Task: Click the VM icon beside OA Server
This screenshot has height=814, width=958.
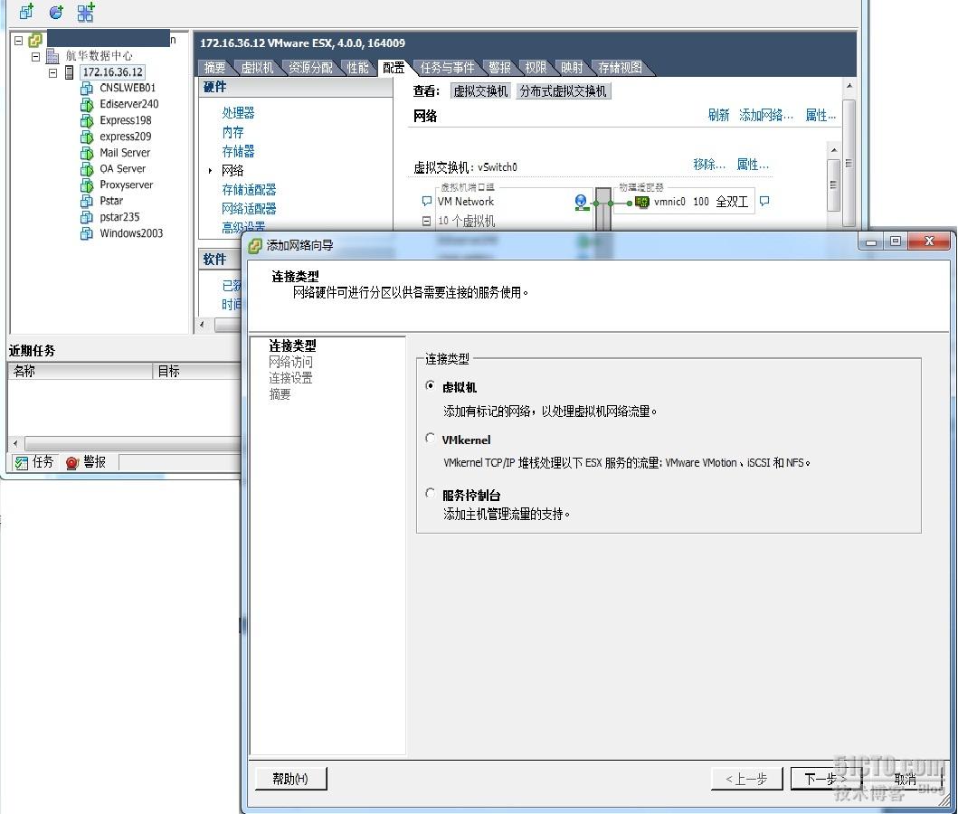Action: pyautogui.click(x=87, y=168)
